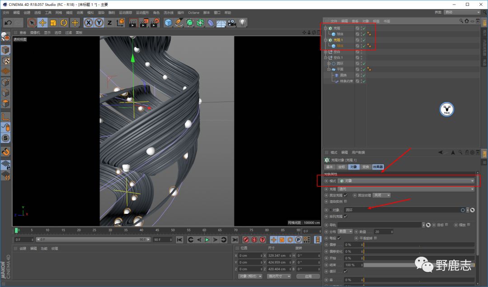The height and width of the screenshot is (287, 488).
Task: Switch to the 效果器 tab
Action: point(378,167)
